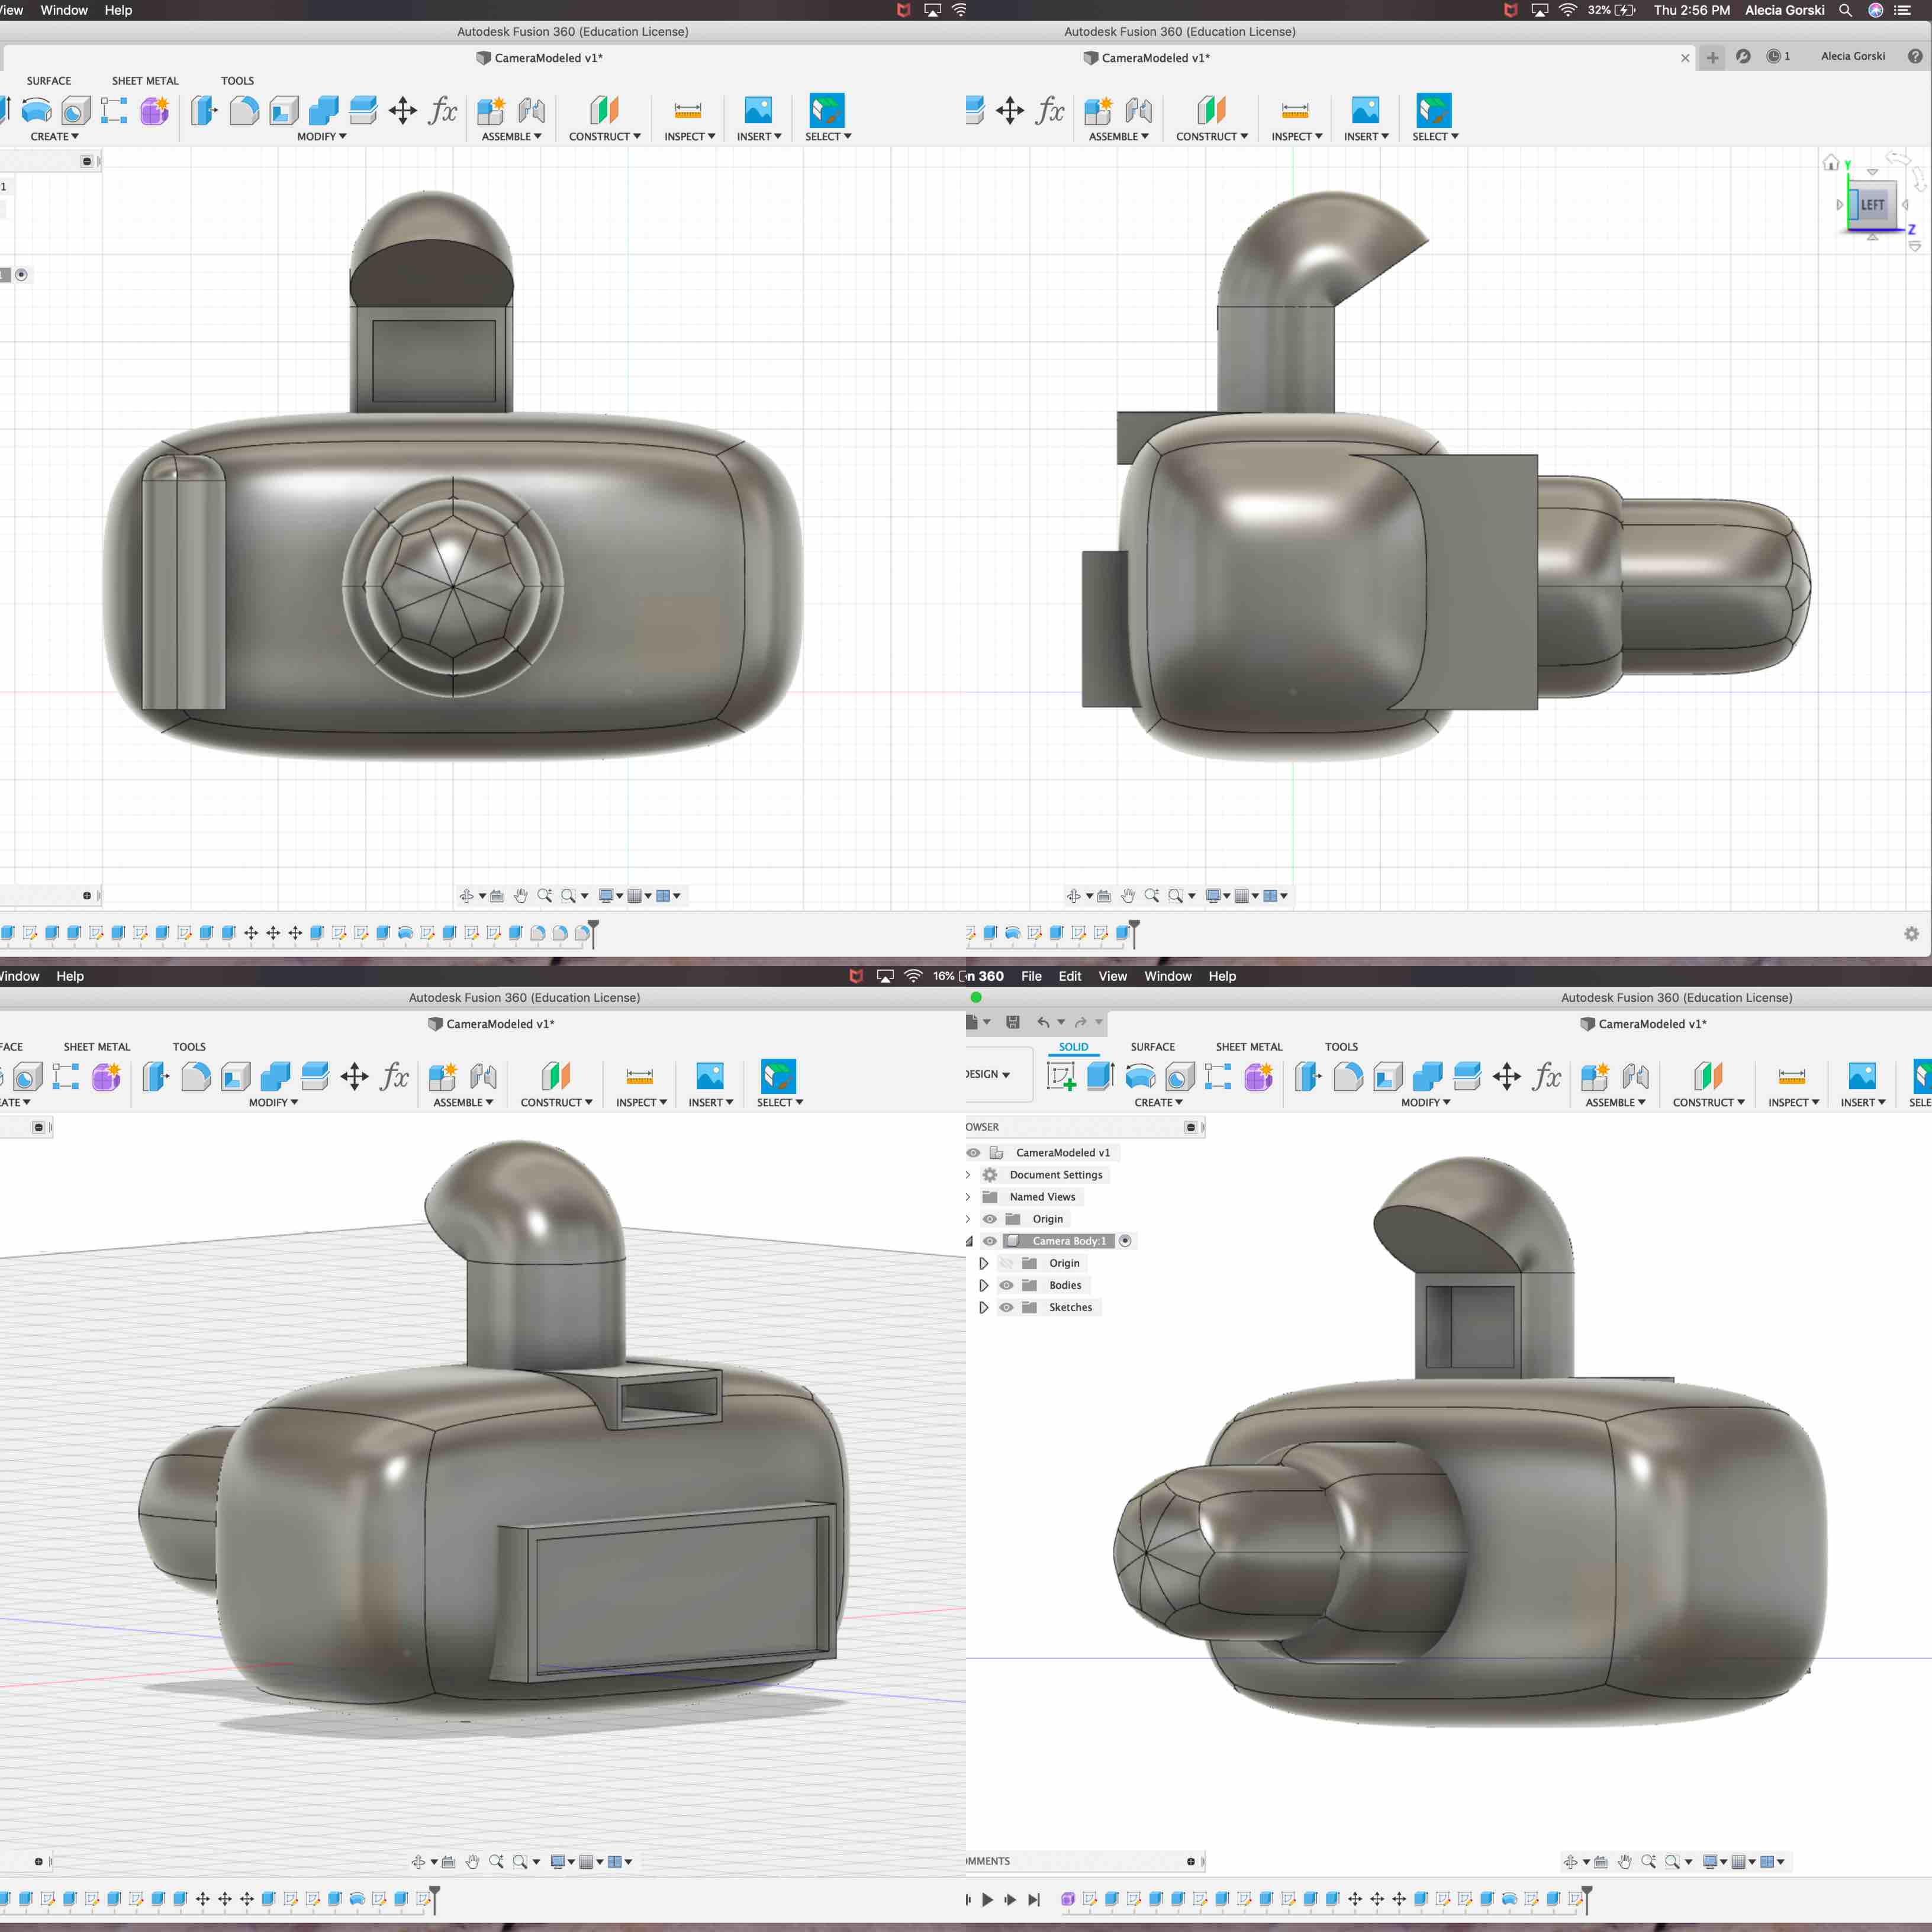Switch to SURFACE tab in bottom-right window
The image size is (1932, 1932).
point(1152,1047)
